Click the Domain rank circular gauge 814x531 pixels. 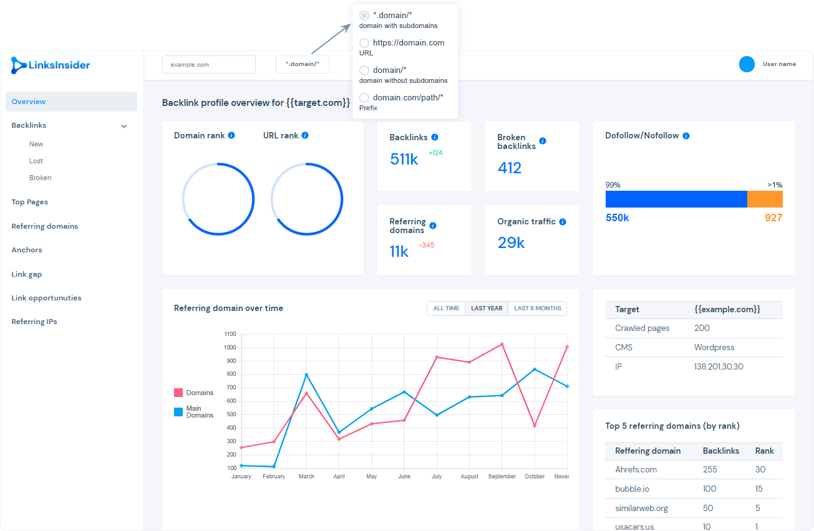coord(218,199)
